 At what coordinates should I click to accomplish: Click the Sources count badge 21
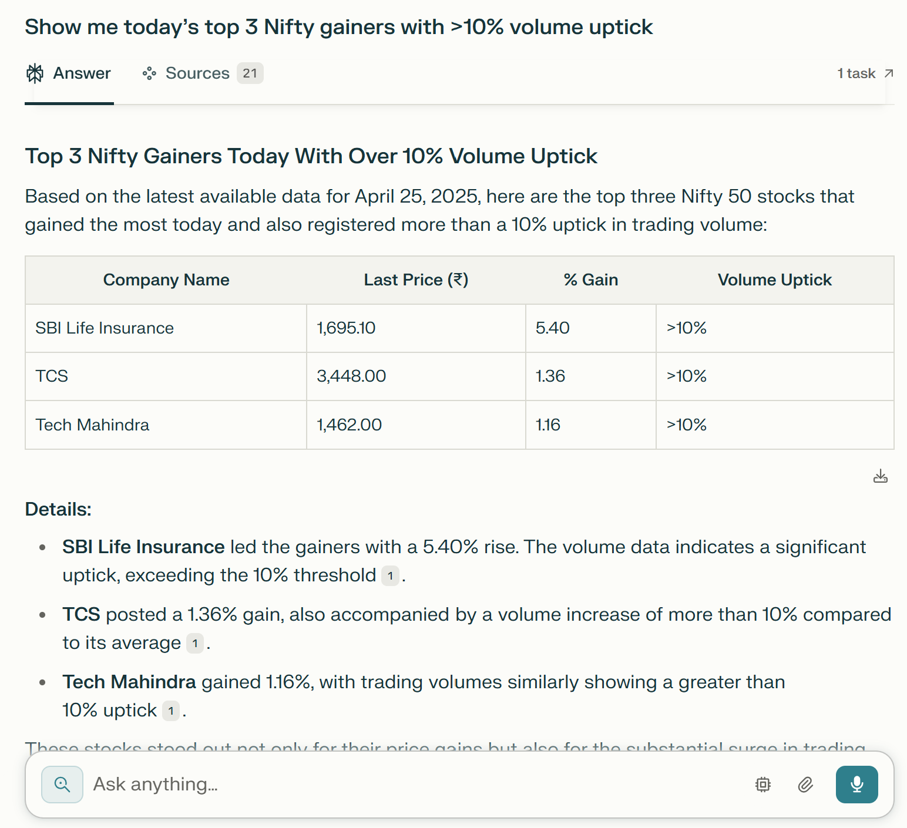coord(250,73)
